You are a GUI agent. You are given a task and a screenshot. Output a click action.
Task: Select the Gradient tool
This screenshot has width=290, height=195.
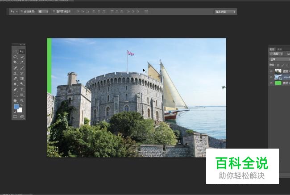22,79
